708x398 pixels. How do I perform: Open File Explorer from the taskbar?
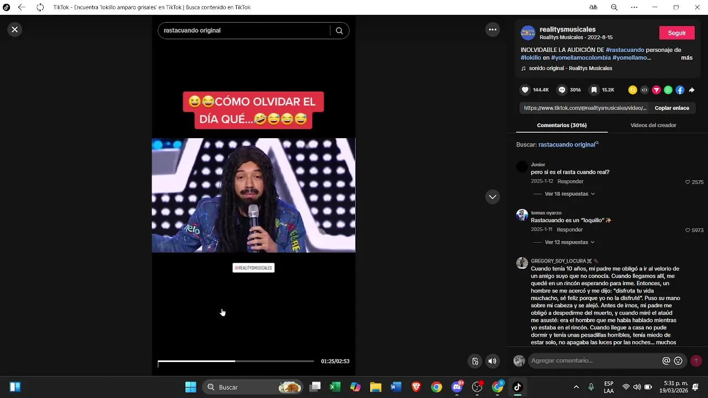tap(376, 387)
